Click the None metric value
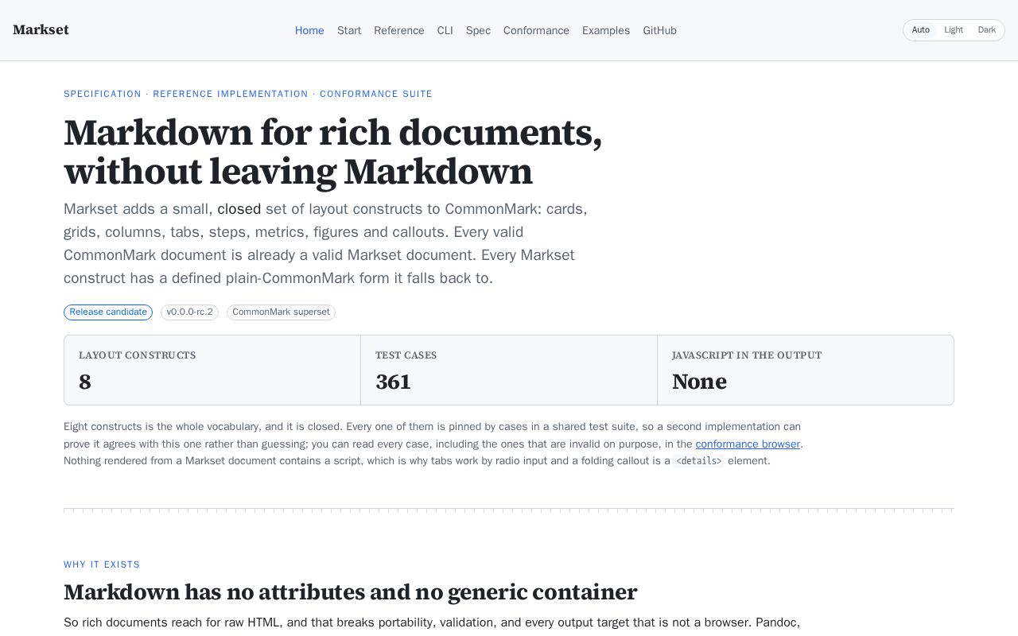This screenshot has width=1018, height=636. click(699, 382)
